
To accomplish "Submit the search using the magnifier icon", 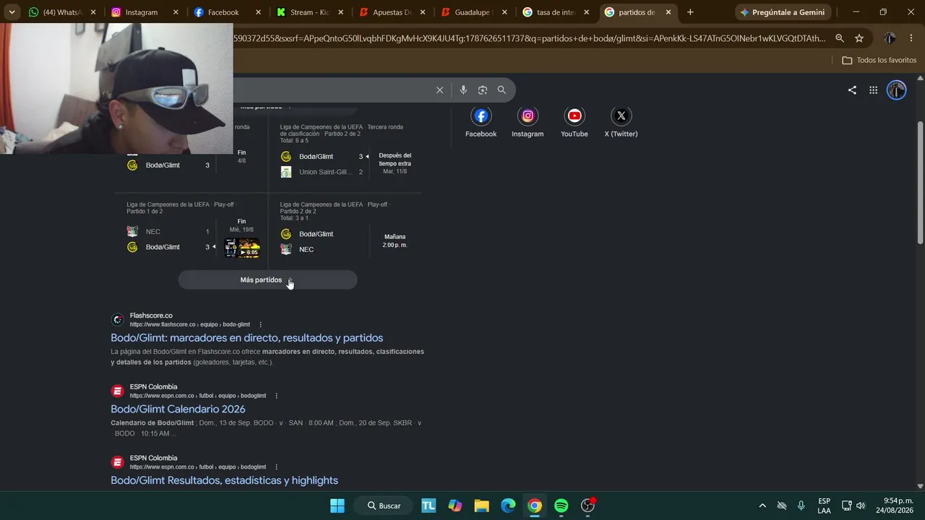I will 502,90.
